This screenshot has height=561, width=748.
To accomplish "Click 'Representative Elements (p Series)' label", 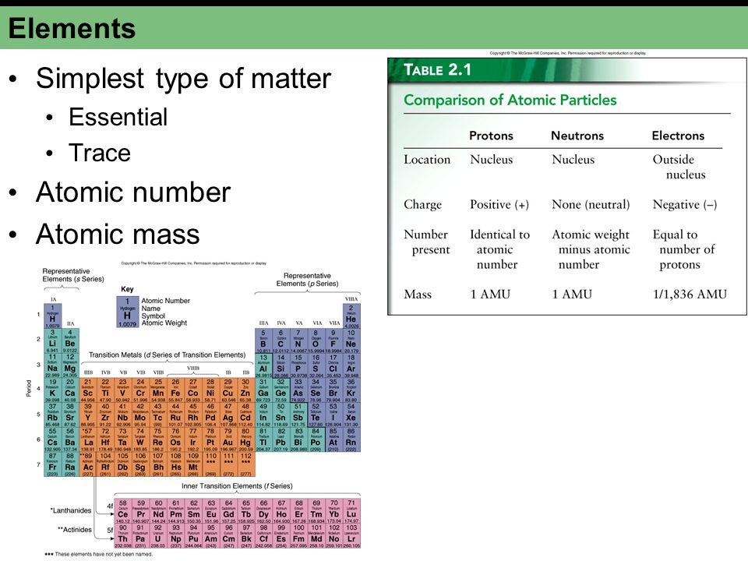I will point(307,280).
